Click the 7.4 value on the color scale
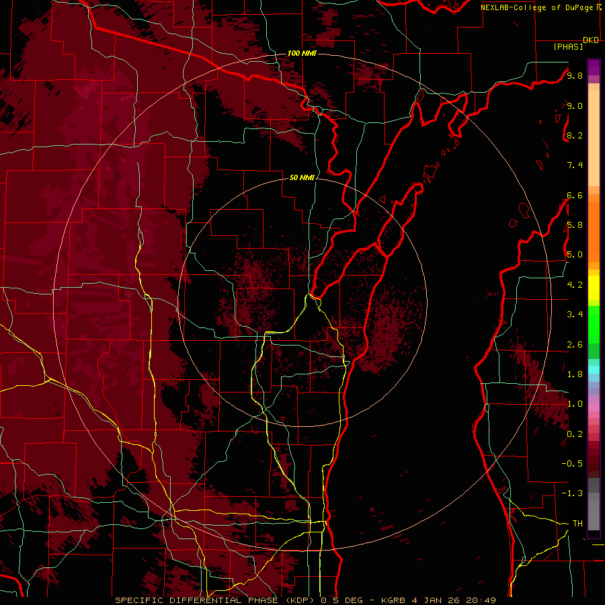Image resolution: width=605 pixels, height=605 pixels. pos(575,165)
